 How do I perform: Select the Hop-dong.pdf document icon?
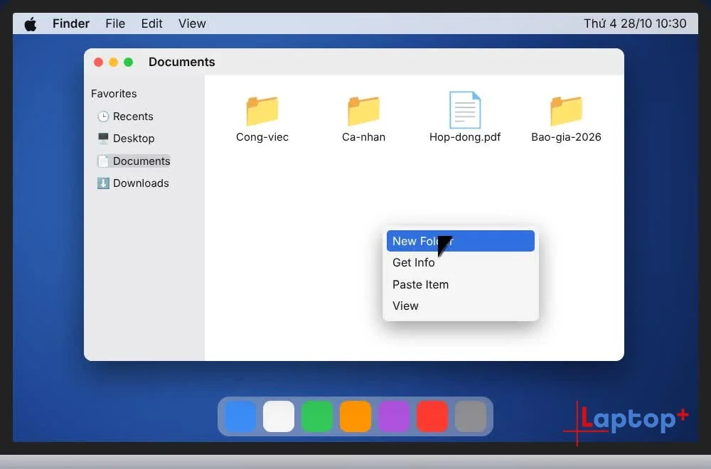(x=465, y=110)
